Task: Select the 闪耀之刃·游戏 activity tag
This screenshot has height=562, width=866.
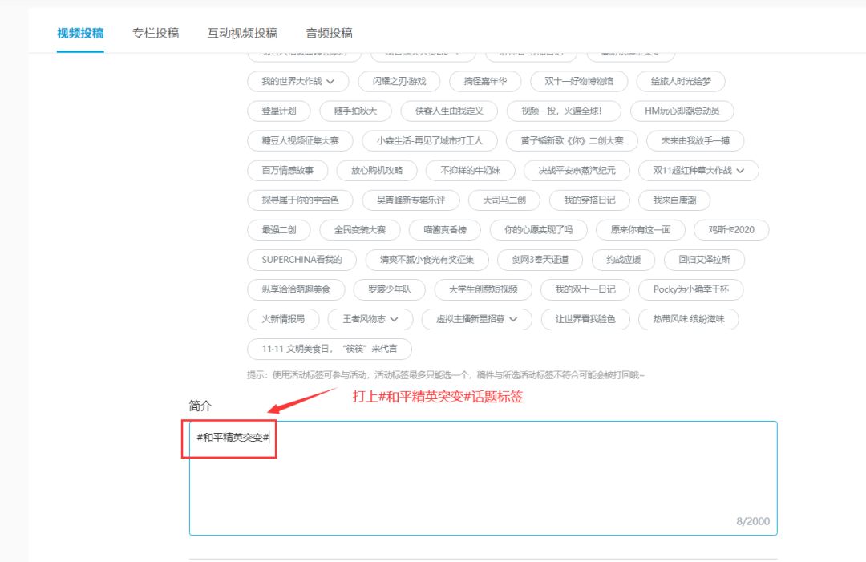Action: point(399,81)
